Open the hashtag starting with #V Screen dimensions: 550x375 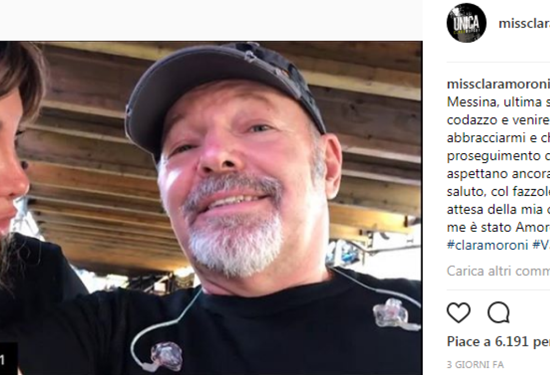tap(541, 245)
